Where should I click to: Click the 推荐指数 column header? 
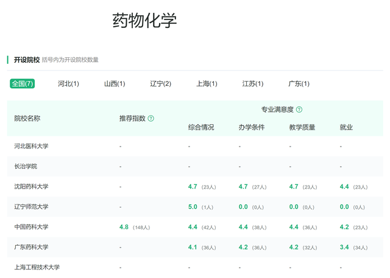point(132,119)
